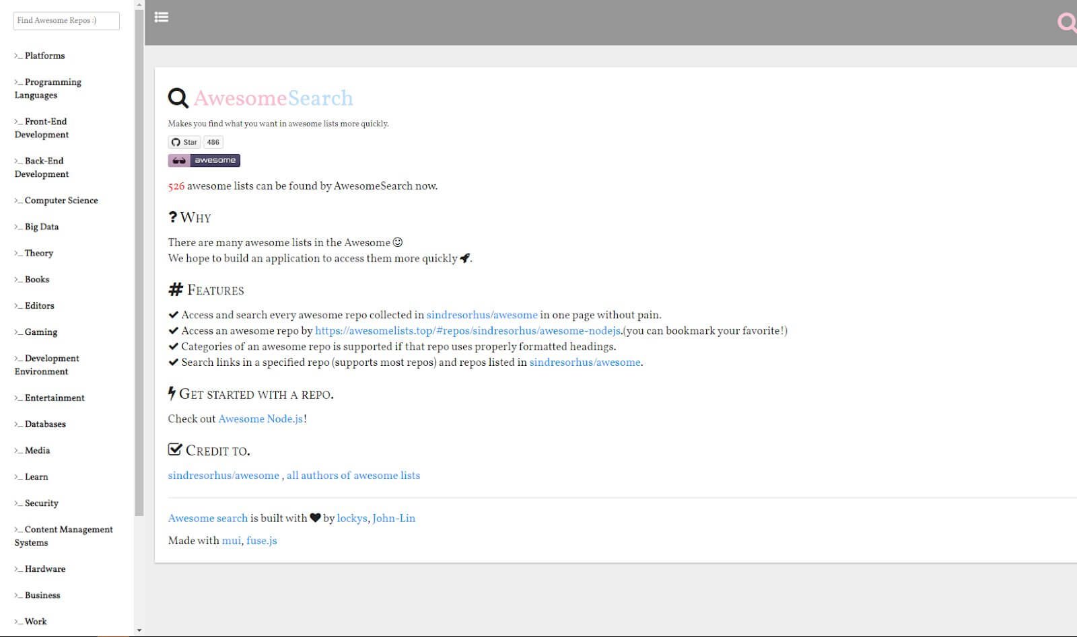
Task: Select the Media category
Action: click(32, 451)
